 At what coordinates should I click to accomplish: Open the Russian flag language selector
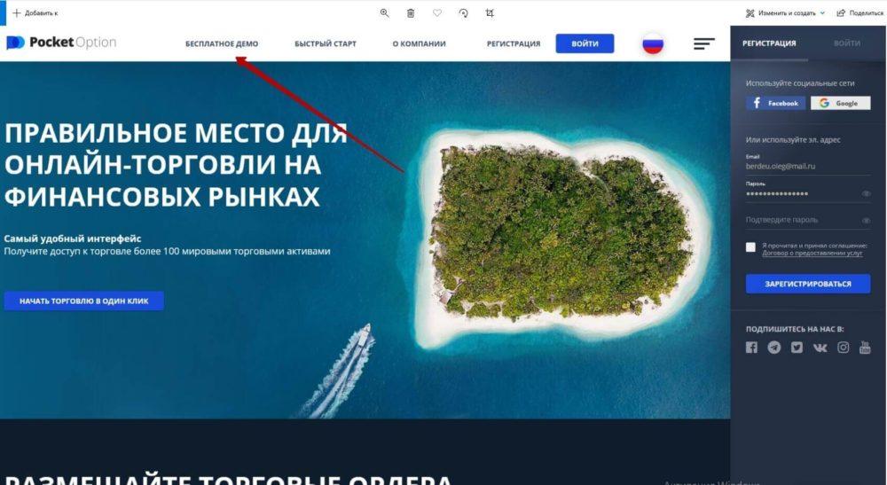tap(653, 43)
